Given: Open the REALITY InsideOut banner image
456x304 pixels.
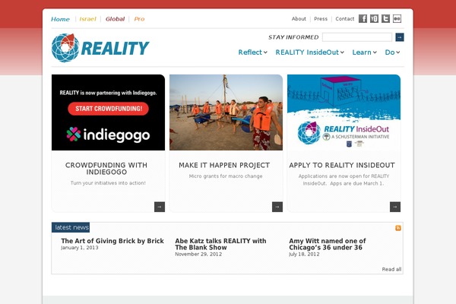Looking at the screenshot, I should (344, 112).
